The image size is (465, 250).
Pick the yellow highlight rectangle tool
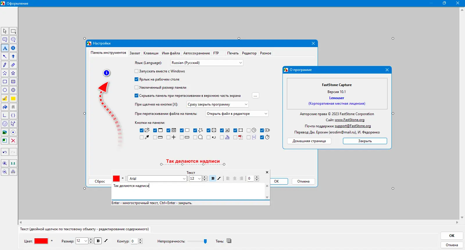coord(13,99)
